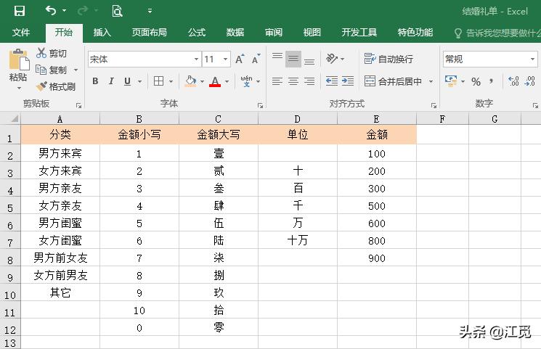Increase decimal places

513,81
